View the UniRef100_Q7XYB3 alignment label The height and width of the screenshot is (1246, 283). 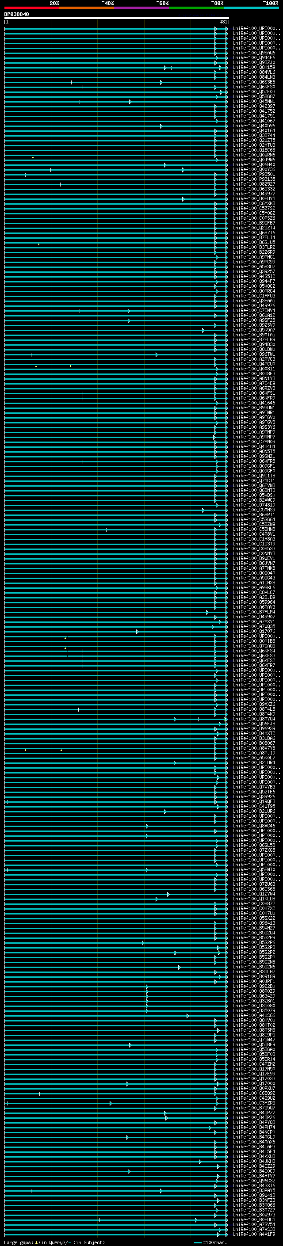pos(254,787)
